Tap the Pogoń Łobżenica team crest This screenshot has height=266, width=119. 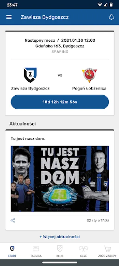pyautogui.click(x=89, y=75)
